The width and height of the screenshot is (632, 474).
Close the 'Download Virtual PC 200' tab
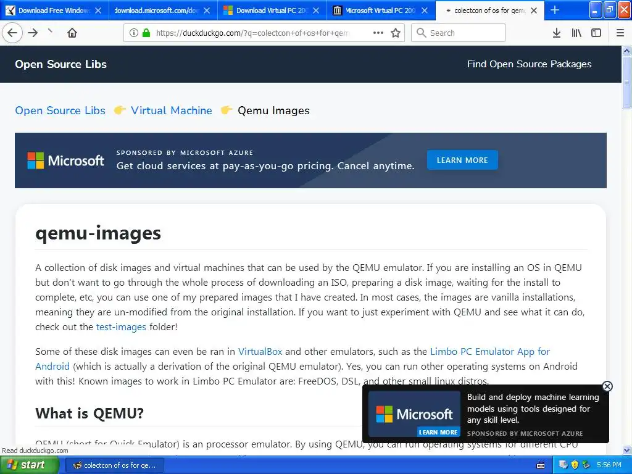(x=316, y=10)
